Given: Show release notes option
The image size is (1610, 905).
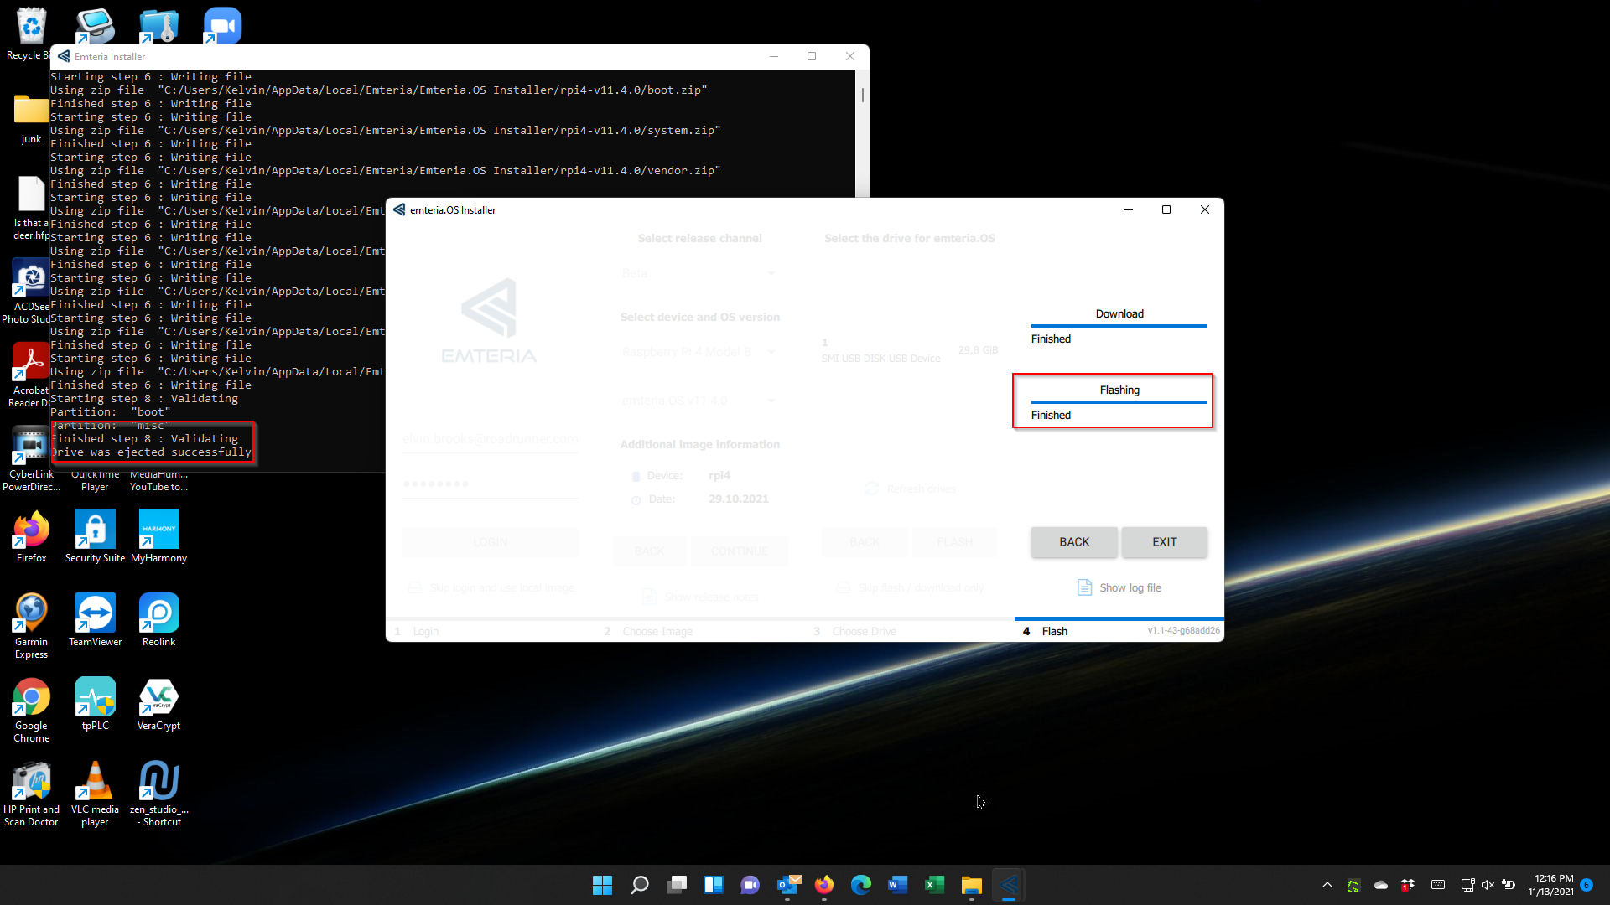Looking at the screenshot, I should click(700, 597).
